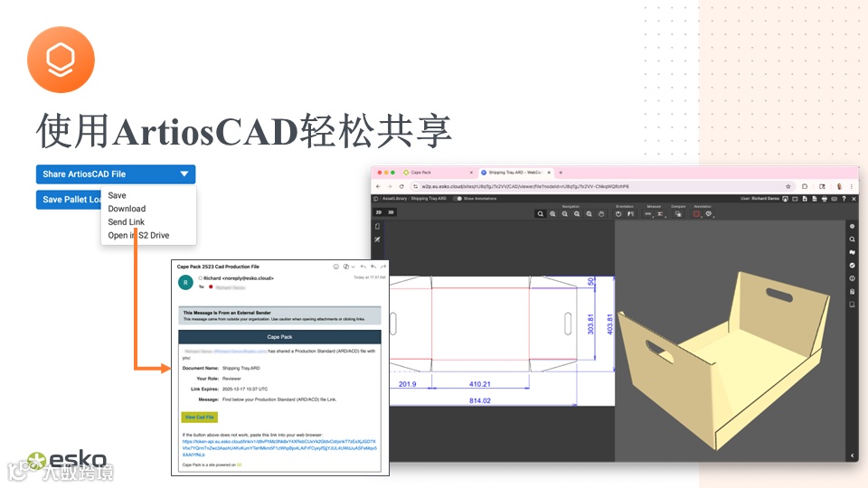Choose Save from the share menu
The width and height of the screenshot is (868, 488).
click(117, 195)
